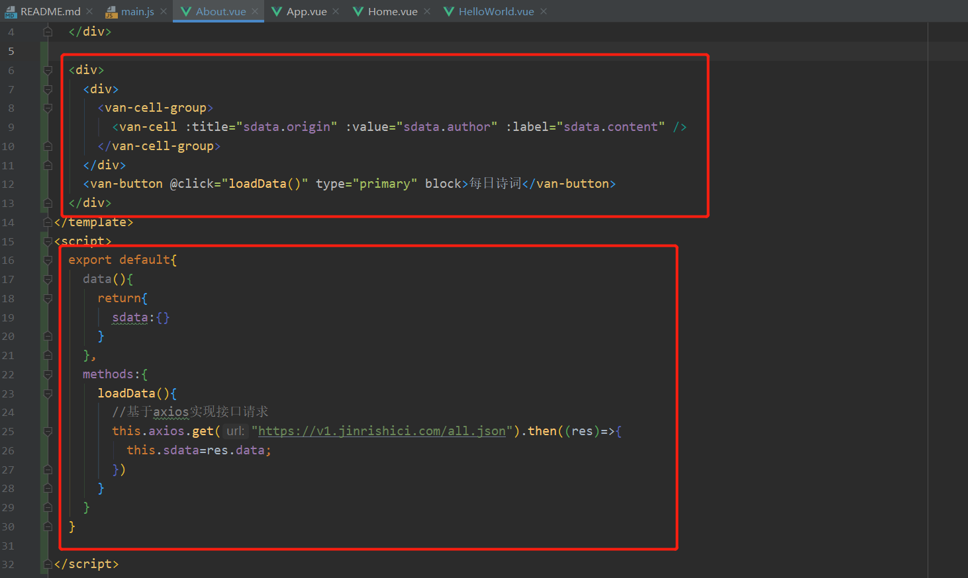The height and width of the screenshot is (578, 968).
Task: Click fold end marker on line 14 template
Action: point(48,222)
